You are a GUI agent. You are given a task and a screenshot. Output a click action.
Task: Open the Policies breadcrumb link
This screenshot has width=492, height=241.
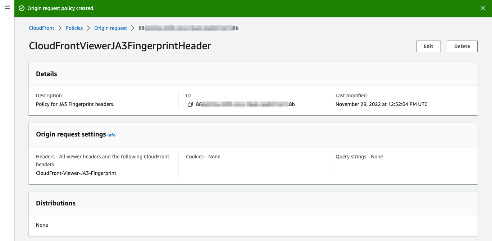(x=74, y=28)
